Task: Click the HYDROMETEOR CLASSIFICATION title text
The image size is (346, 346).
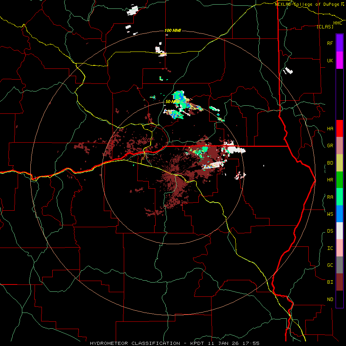Action: [135, 343]
